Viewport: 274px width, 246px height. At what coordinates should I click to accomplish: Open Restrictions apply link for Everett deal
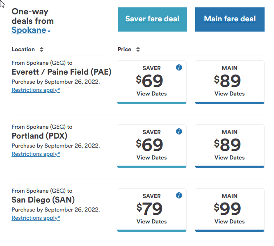click(x=36, y=90)
